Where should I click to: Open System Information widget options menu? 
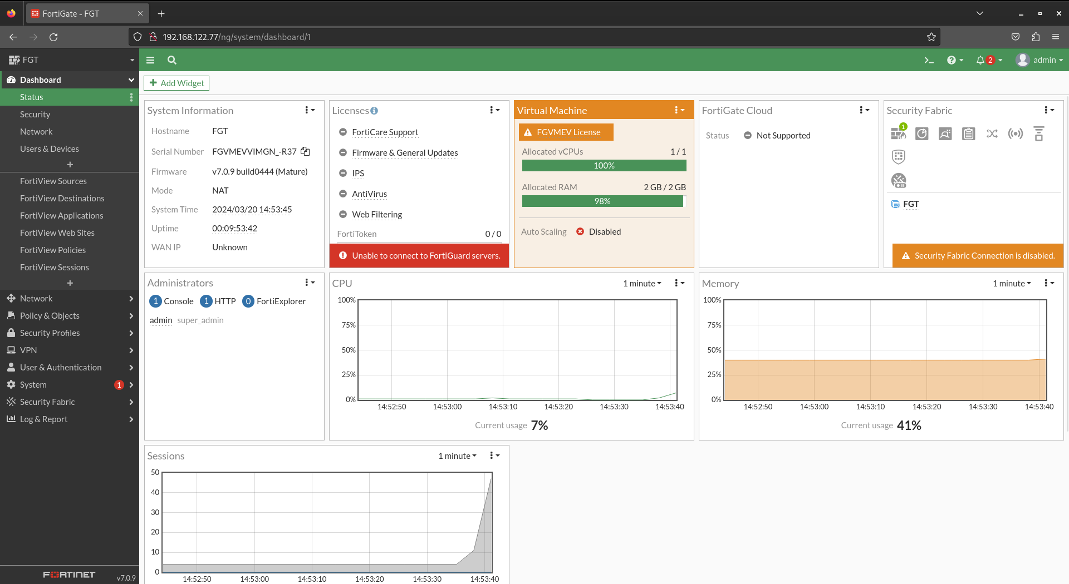[x=310, y=110]
